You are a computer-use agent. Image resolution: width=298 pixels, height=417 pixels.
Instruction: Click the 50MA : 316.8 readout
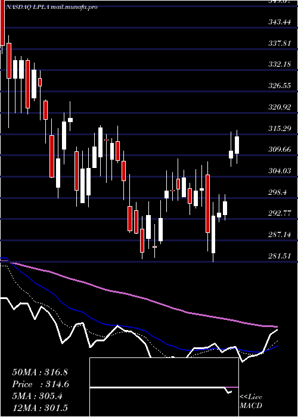(x=41, y=372)
